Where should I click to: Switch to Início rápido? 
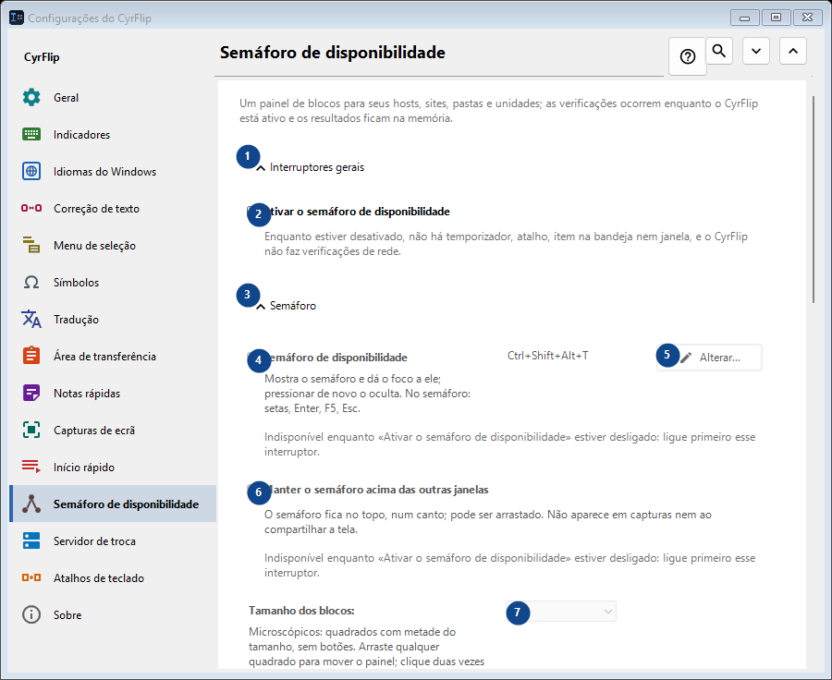[x=113, y=467]
